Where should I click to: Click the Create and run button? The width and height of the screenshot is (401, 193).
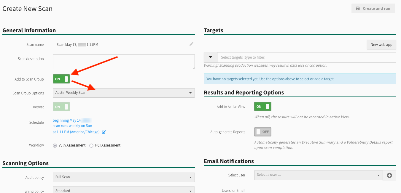click(x=373, y=9)
